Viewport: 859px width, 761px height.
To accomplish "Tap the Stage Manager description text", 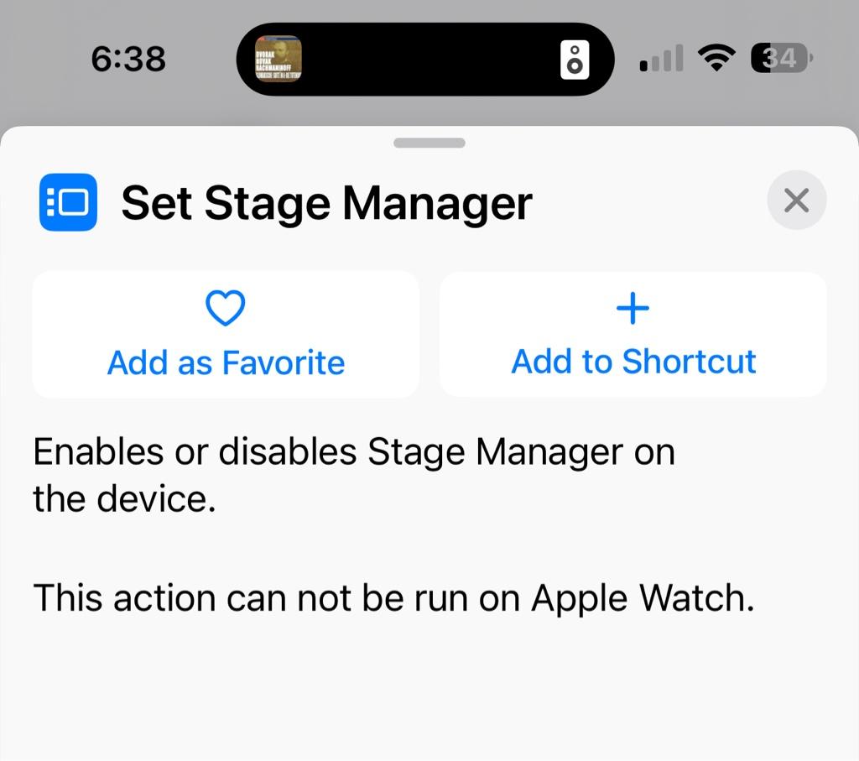I will [x=353, y=475].
